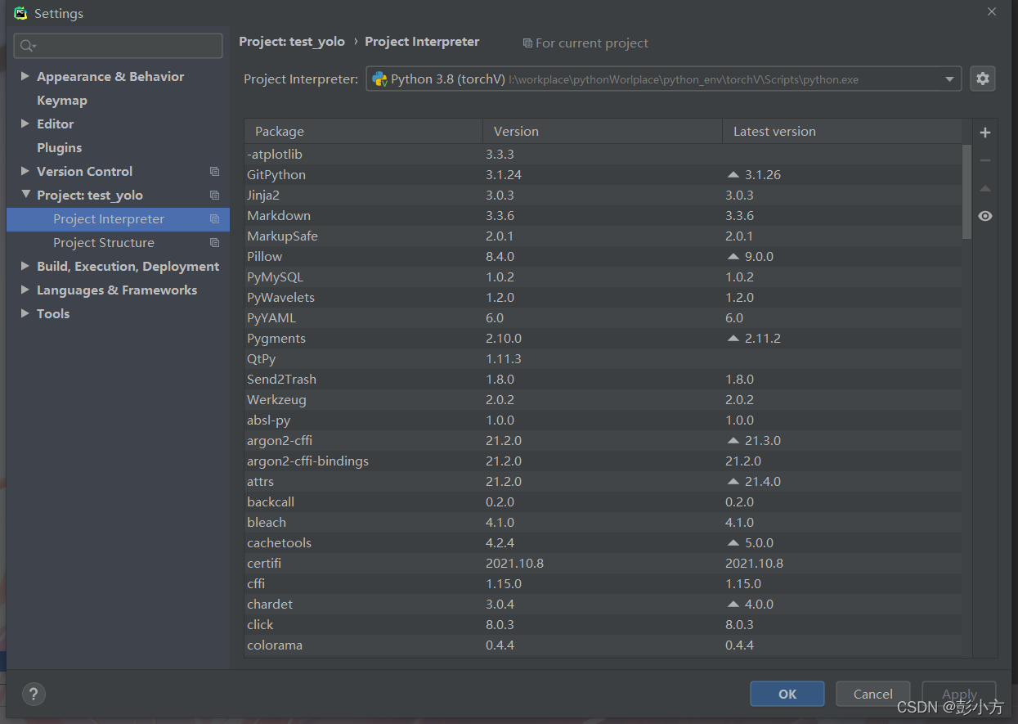
Task: Select the certifi package row
Action: [603, 564]
